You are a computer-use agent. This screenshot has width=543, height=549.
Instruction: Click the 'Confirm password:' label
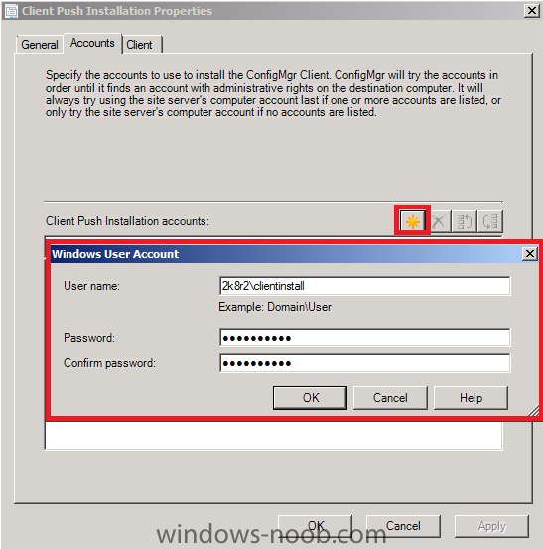pos(109,363)
